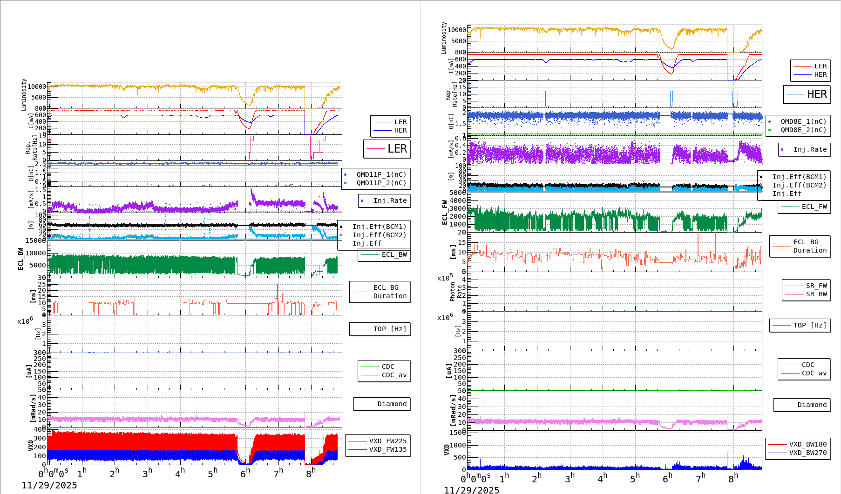Image resolution: width=841 pixels, height=494 pixels.
Task: Select the large HER label box
Action: pos(807,94)
